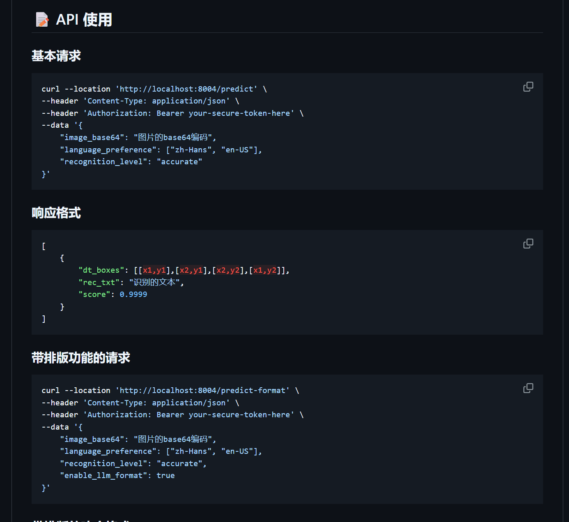Image resolution: width=569 pixels, height=522 pixels.
Task: Click the 响应格式 subheading
Action: [56, 213]
